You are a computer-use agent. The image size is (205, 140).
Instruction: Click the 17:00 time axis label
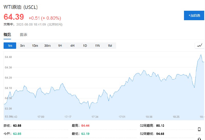point(41,117)
